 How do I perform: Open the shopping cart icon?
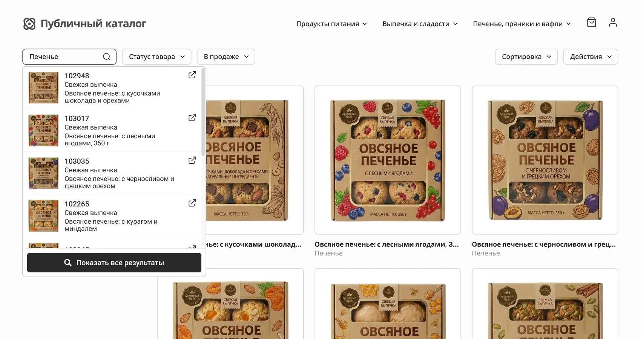592,23
